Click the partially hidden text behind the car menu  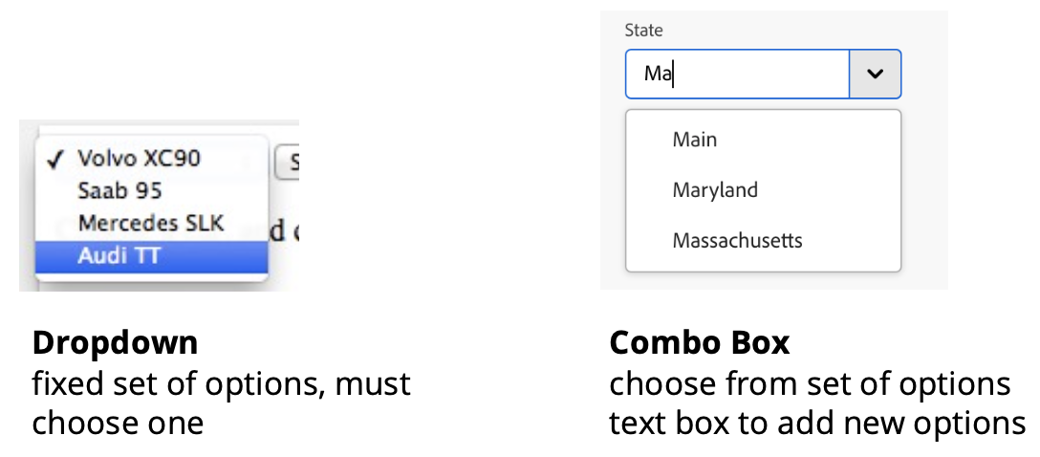coord(284,230)
